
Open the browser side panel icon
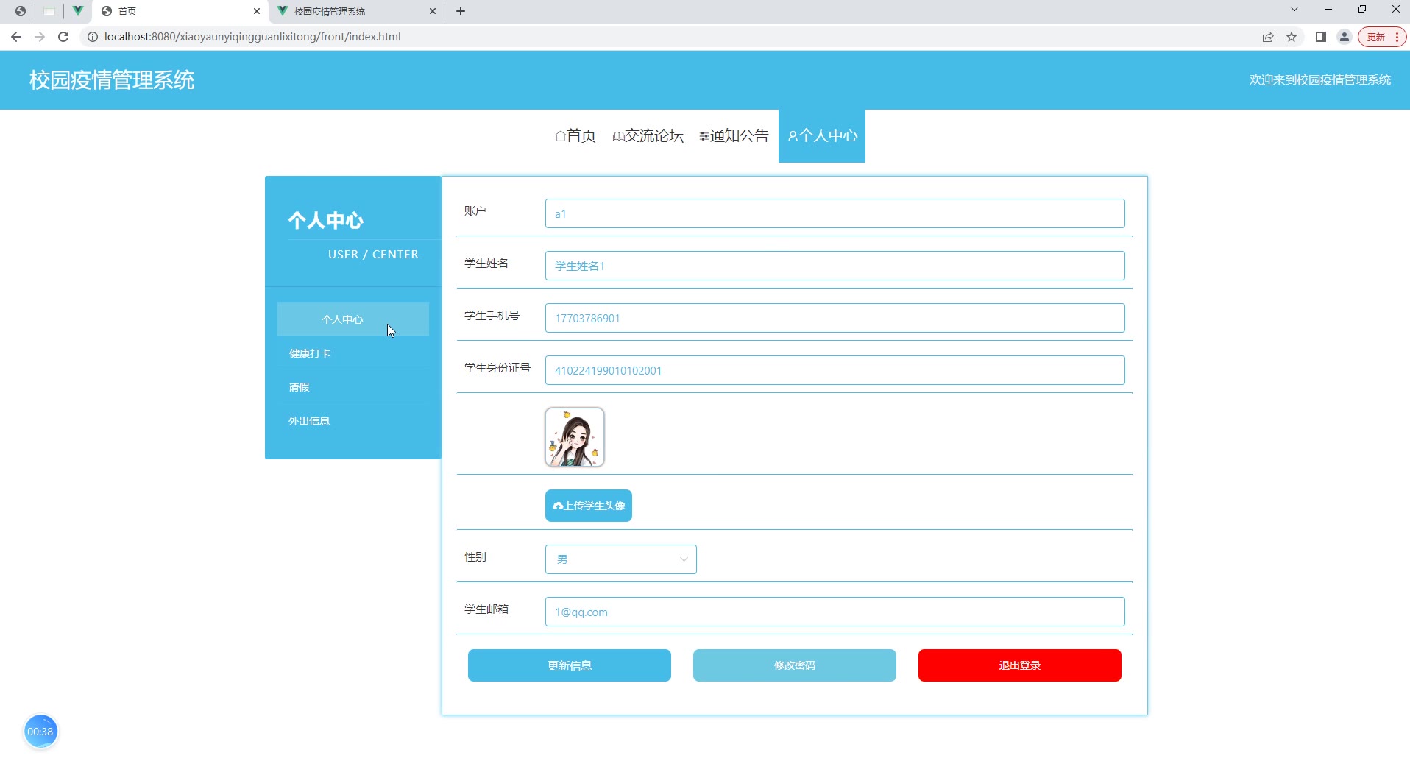(x=1321, y=37)
